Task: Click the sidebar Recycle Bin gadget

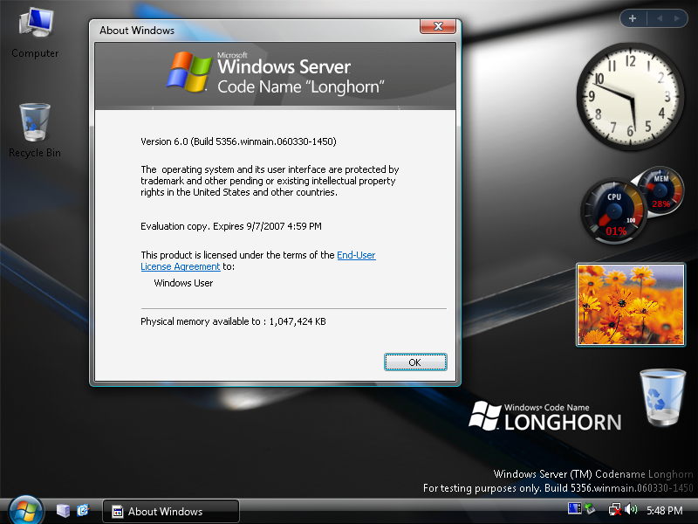Action: coord(662,397)
